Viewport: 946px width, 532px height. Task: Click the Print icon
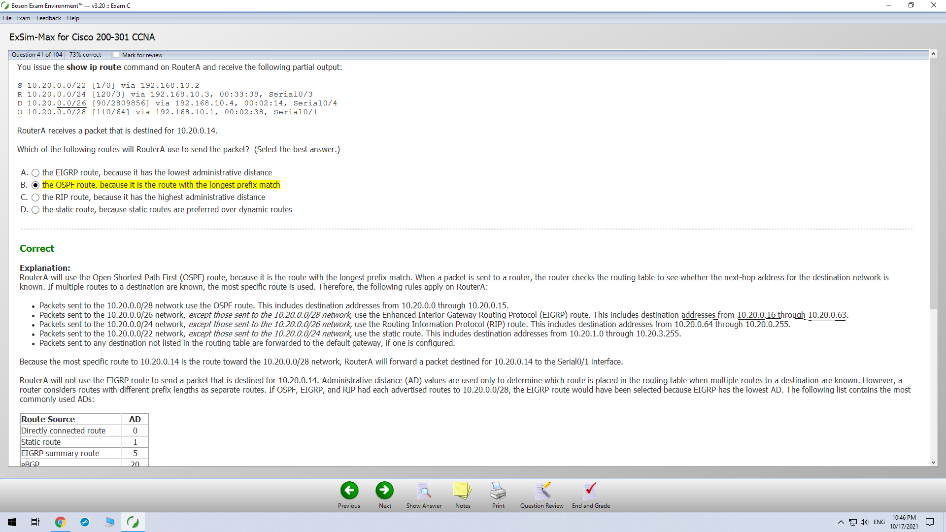[x=498, y=491]
